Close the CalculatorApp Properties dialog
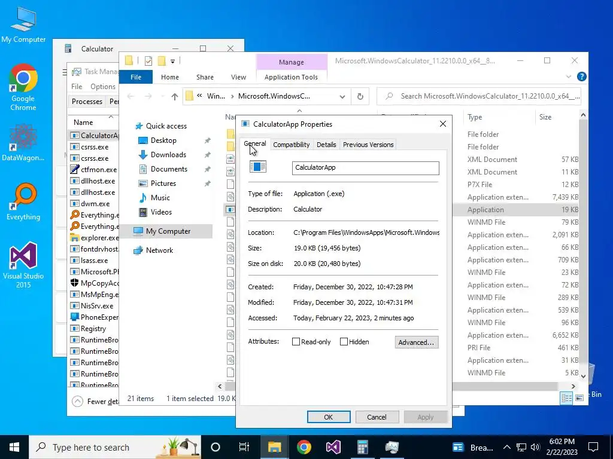613x459 pixels. coord(442,124)
